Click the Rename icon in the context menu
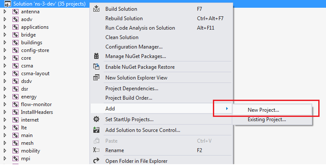Viewport: 326px width, 165px height. [96, 150]
